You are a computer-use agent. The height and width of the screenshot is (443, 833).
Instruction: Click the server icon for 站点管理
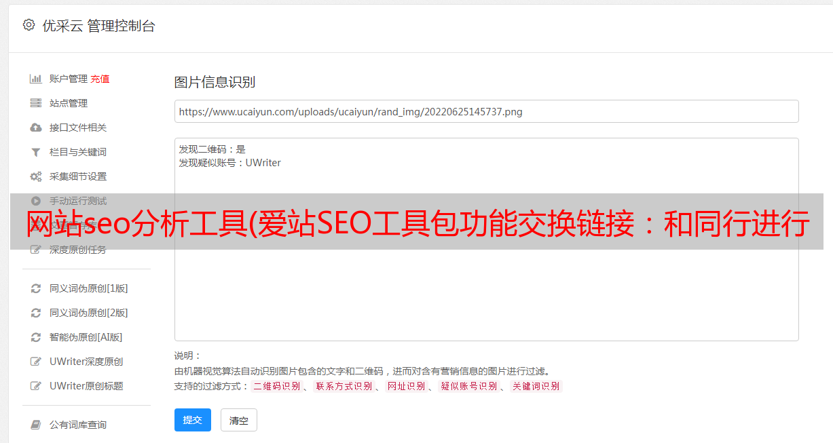(36, 103)
